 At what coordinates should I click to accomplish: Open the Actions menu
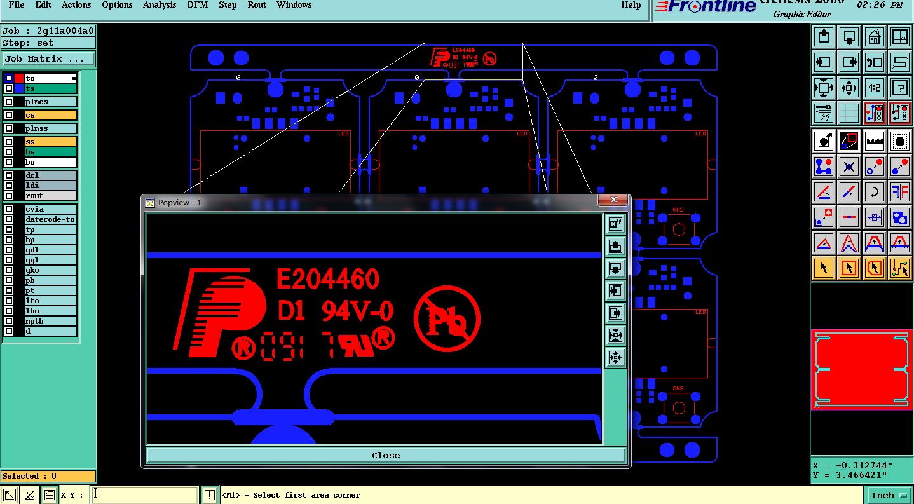click(x=76, y=5)
